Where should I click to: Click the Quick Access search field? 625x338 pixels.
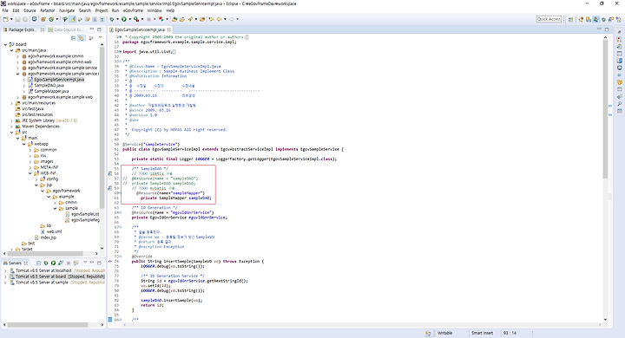549,19
